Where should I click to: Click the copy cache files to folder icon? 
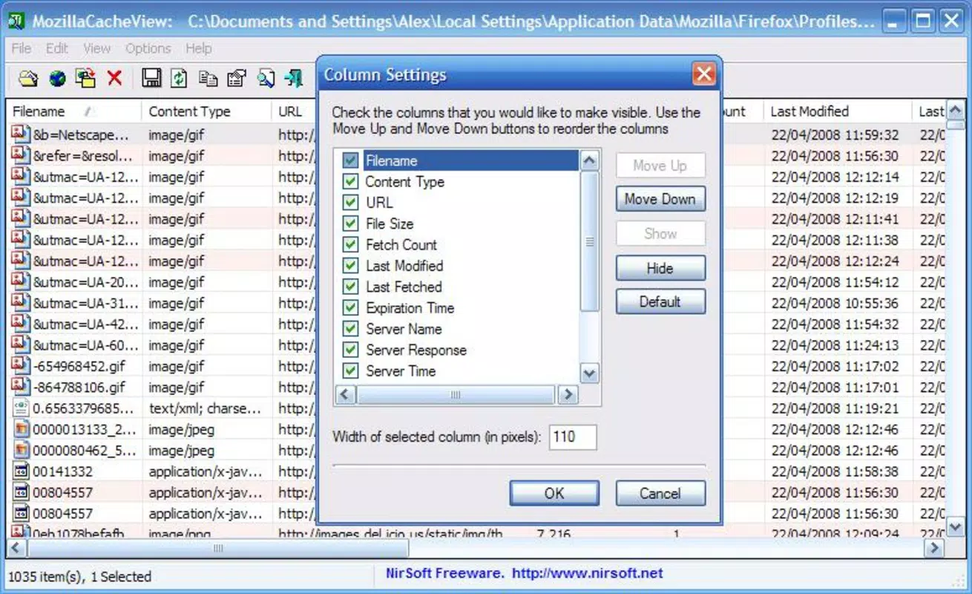(x=86, y=78)
